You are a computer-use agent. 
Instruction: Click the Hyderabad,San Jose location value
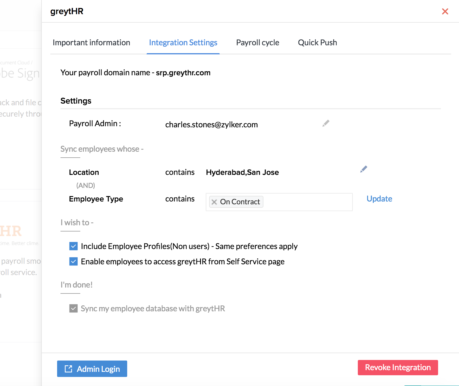click(x=242, y=172)
